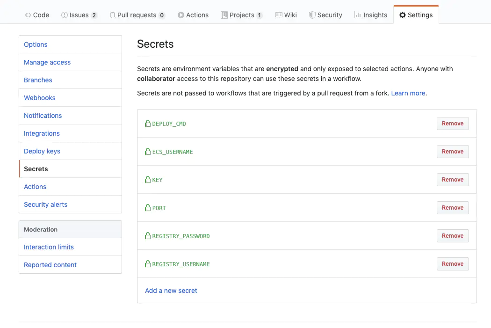This screenshot has width=491, height=328.
Task: Follow the Learn more link
Action: (408, 93)
